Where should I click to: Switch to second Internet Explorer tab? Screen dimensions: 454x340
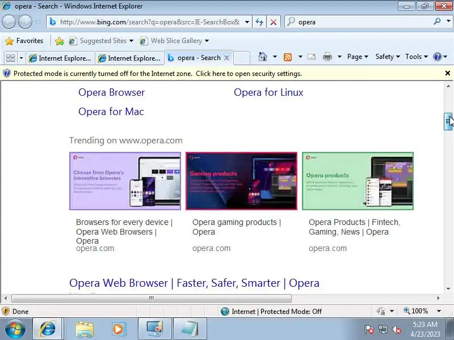(129, 58)
